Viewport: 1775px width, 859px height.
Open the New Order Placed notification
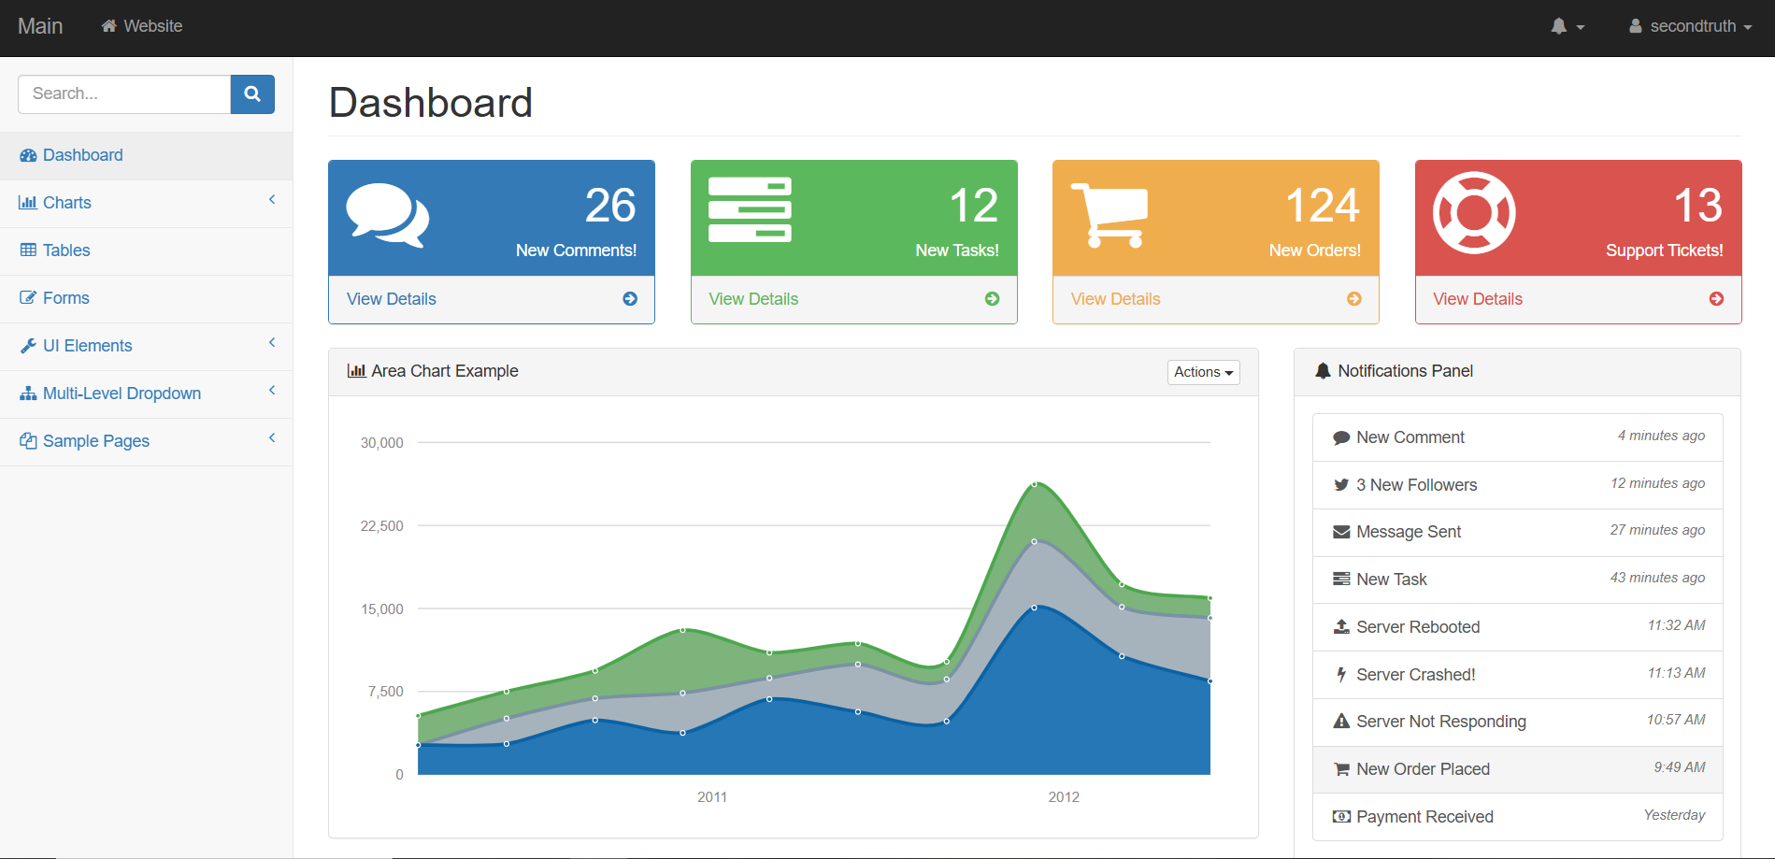1518,769
